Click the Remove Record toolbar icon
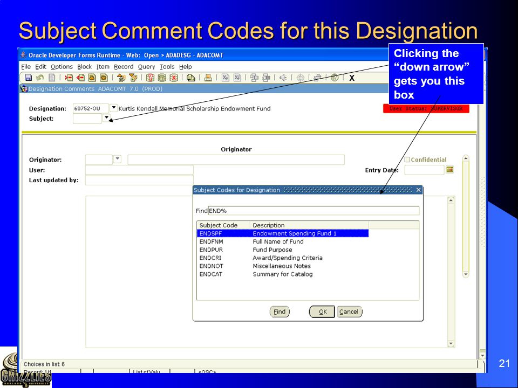Image resolution: width=518 pixels, height=388 pixels. click(80, 78)
